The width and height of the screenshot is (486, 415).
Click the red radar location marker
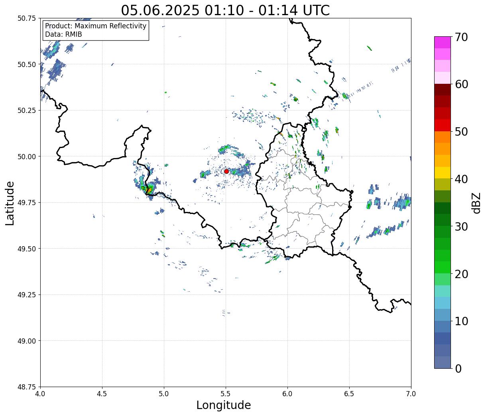[x=226, y=171]
